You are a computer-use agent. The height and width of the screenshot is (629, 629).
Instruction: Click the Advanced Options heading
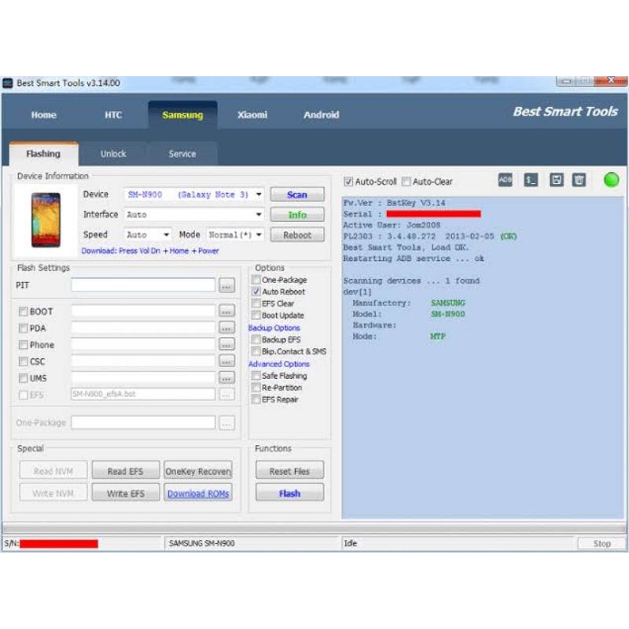[x=279, y=364]
